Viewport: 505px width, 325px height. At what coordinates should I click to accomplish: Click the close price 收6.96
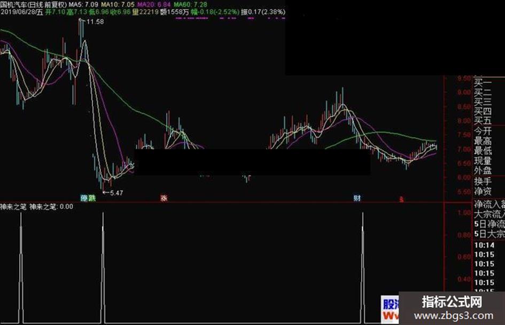(x=120, y=12)
